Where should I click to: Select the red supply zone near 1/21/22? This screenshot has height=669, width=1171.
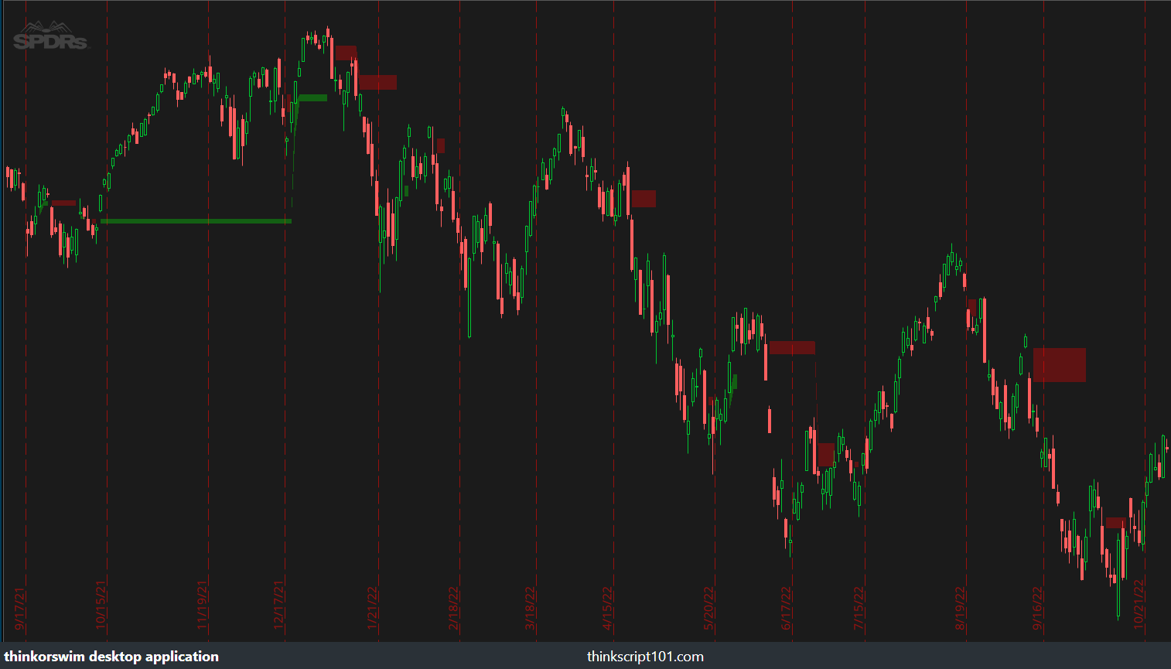pyautogui.click(x=377, y=82)
